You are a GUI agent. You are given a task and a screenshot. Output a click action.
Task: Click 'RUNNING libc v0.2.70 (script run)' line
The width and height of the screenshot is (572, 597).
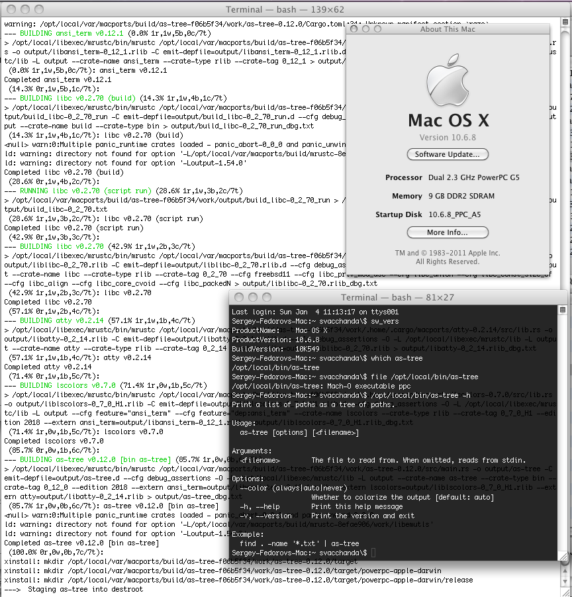123,191
